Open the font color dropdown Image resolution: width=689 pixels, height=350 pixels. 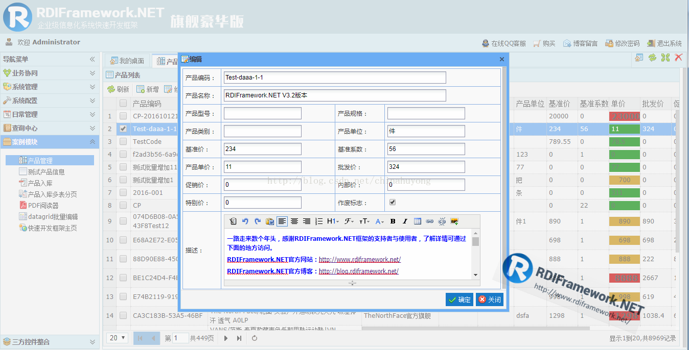[x=380, y=221]
